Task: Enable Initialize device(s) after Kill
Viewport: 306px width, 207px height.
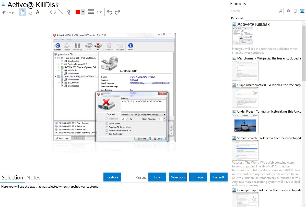Action: click(107, 130)
